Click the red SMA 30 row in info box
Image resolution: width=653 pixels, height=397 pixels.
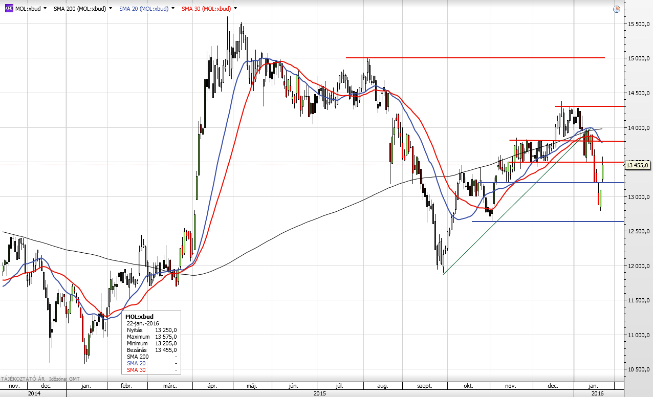pyautogui.click(x=151, y=370)
